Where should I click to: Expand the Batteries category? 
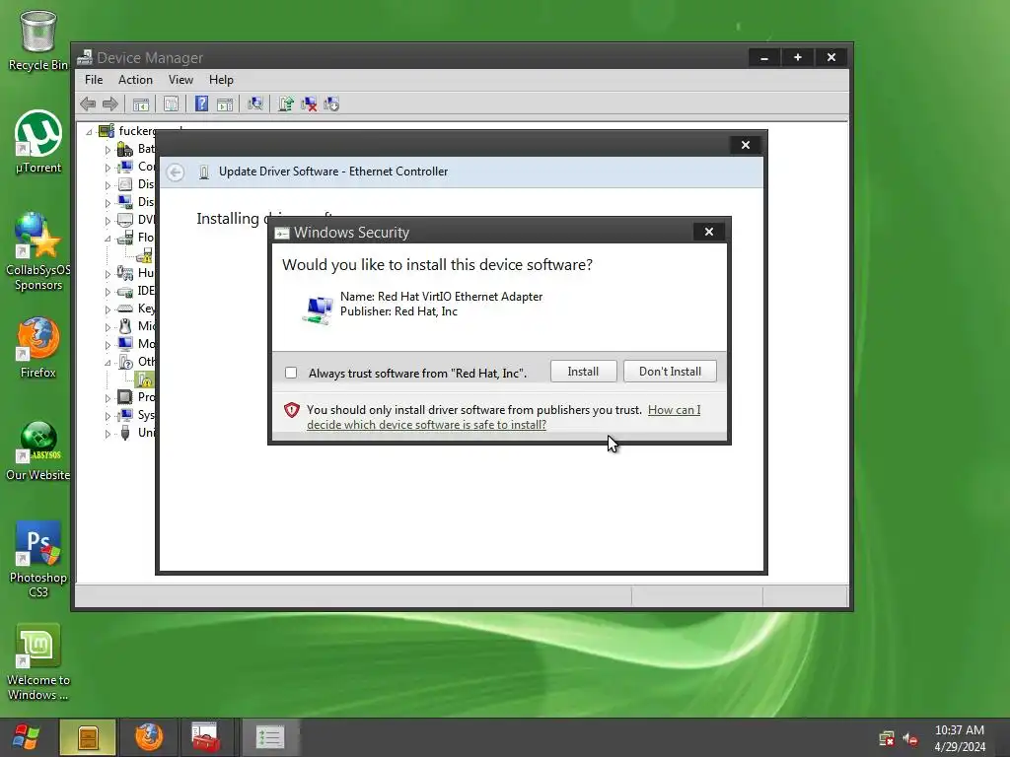click(108, 150)
